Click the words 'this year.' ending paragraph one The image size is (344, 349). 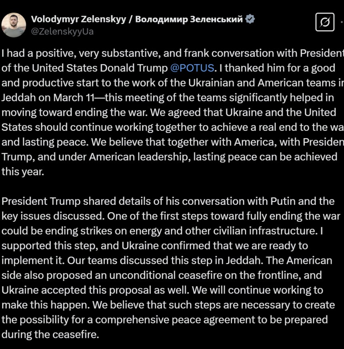tap(23, 172)
